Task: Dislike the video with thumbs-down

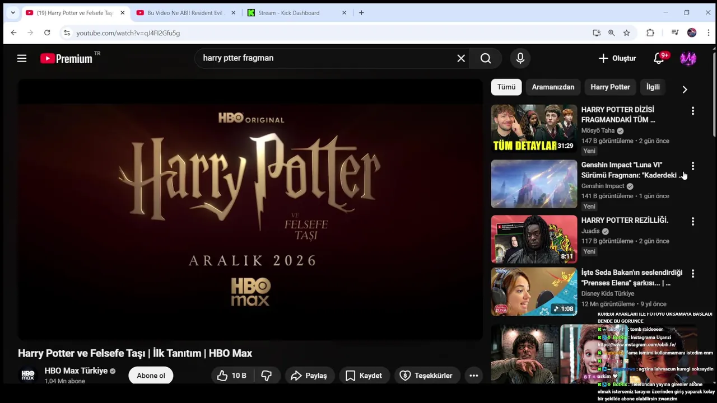Action: pyautogui.click(x=267, y=376)
